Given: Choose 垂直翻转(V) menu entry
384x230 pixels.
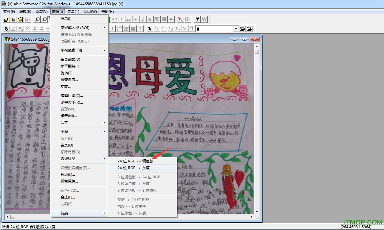Looking at the screenshot, I should pyautogui.click(x=79, y=60).
